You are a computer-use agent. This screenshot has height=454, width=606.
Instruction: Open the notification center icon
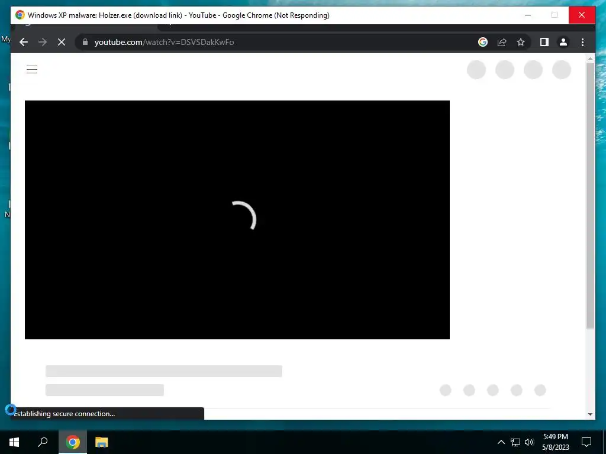coord(586,442)
